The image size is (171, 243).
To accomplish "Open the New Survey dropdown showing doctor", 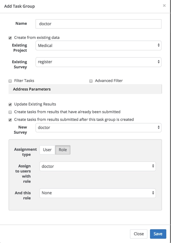I will click(x=98, y=127).
